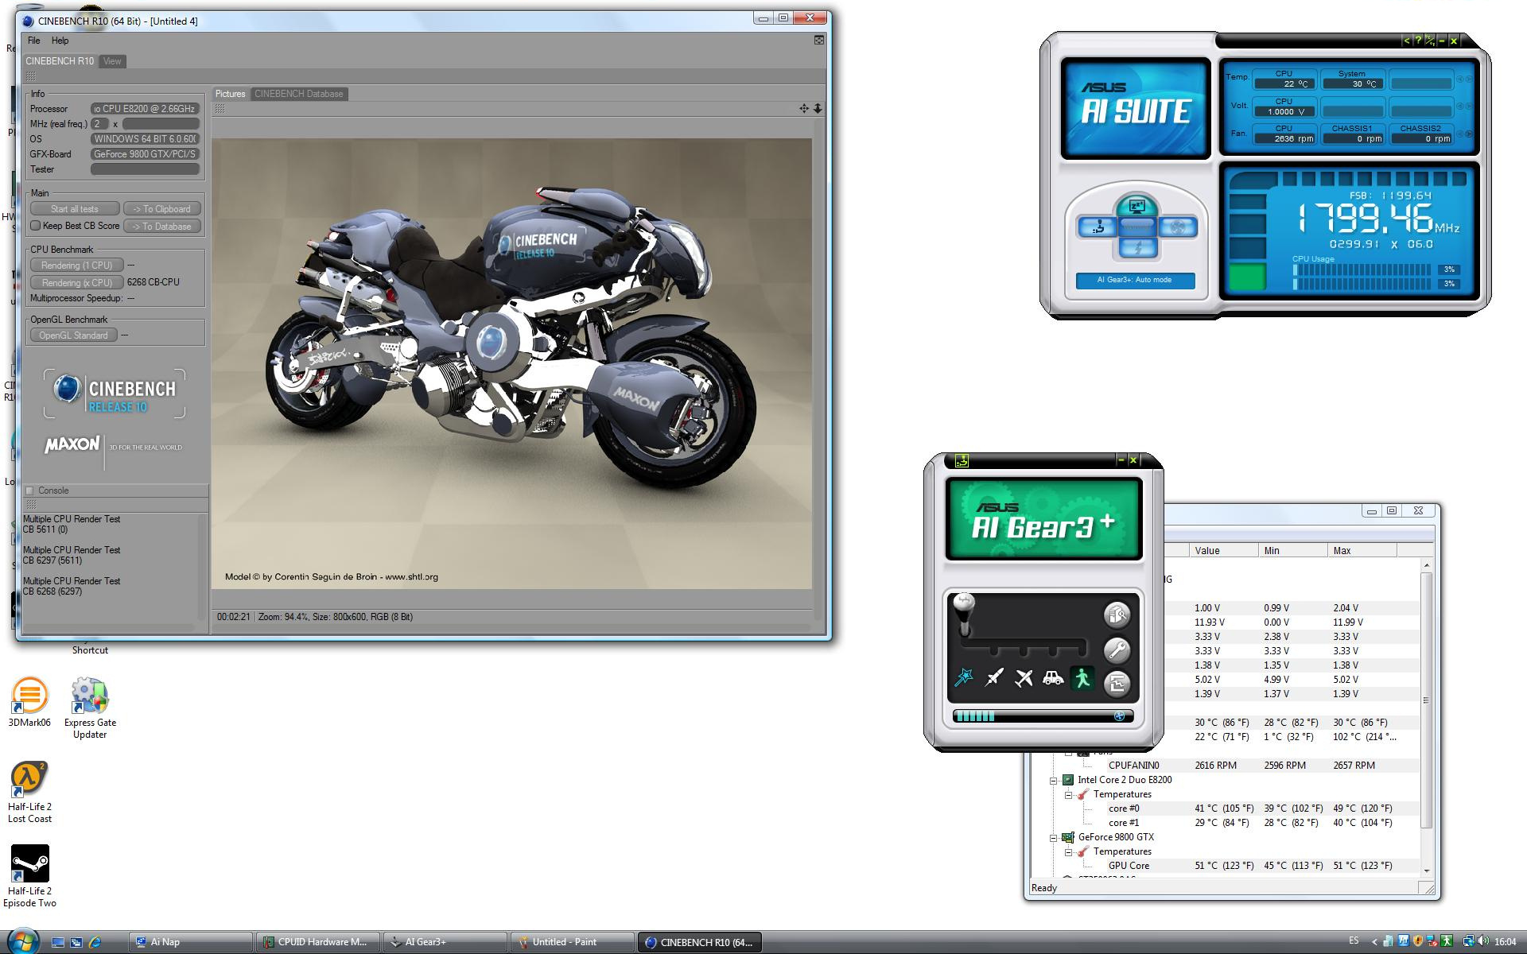Toggle the Console checkbox in Cinebench
The width and height of the screenshot is (1527, 954).
(30, 491)
